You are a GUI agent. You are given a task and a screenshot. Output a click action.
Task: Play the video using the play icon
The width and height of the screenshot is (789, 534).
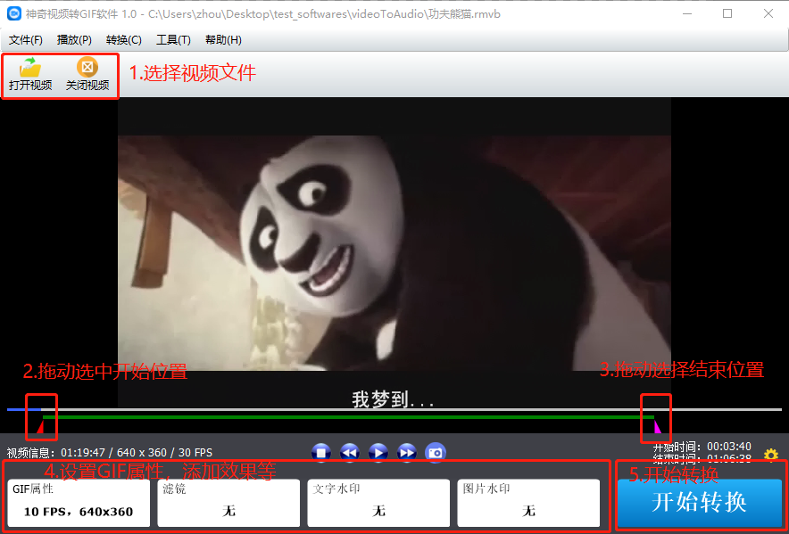click(x=378, y=452)
